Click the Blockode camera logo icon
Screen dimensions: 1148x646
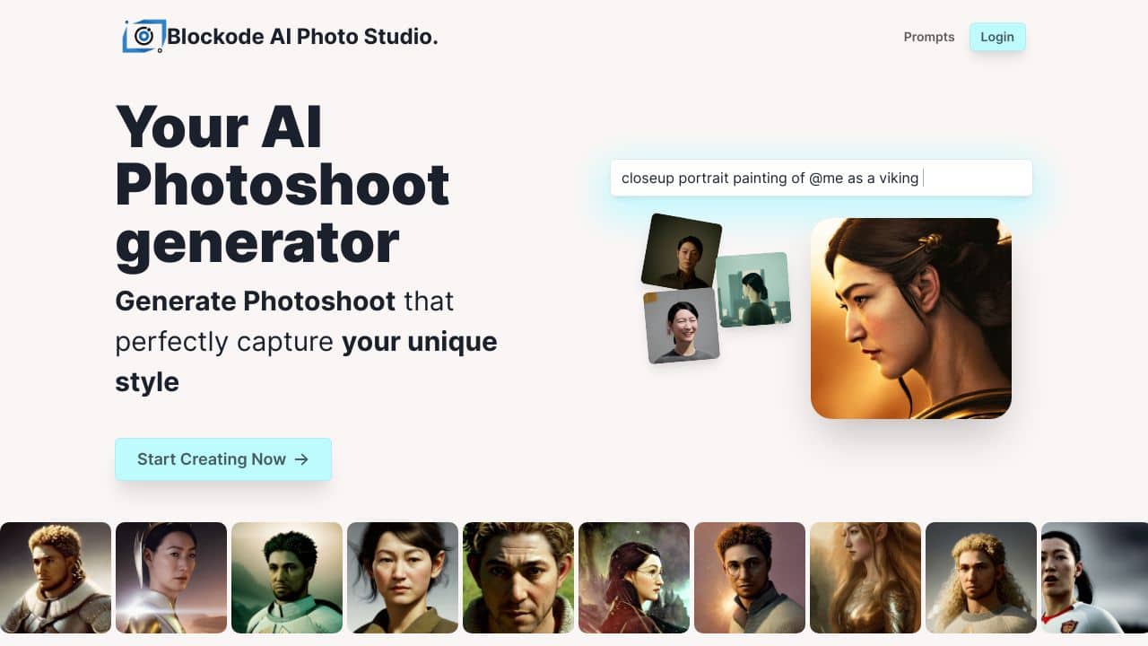point(143,36)
